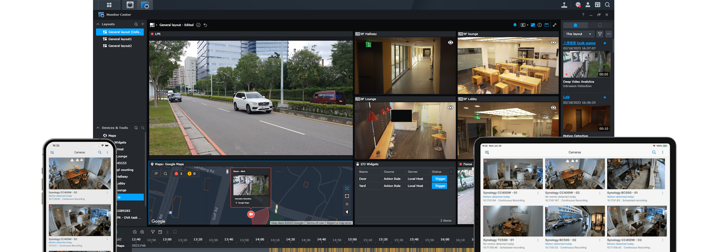Viewport: 719px width, 252px height.
Task: Enter fullscreen using the diagonal arrows icon
Action: click(x=555, y=25)
